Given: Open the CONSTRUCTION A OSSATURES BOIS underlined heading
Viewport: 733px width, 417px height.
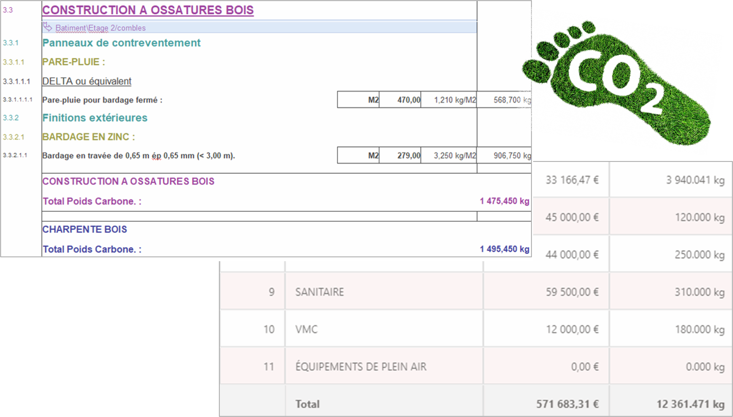Looking at the screenshot, I should [148, 10].
